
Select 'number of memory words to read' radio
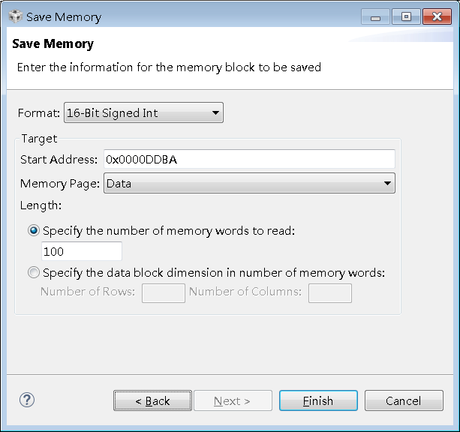(x=34, y=231)
